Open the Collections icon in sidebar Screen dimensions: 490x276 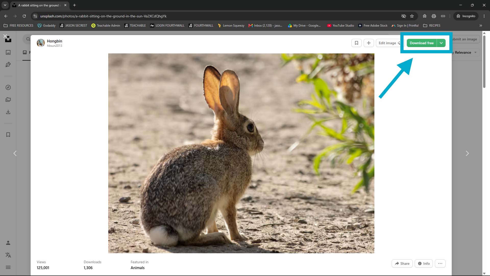8,100
